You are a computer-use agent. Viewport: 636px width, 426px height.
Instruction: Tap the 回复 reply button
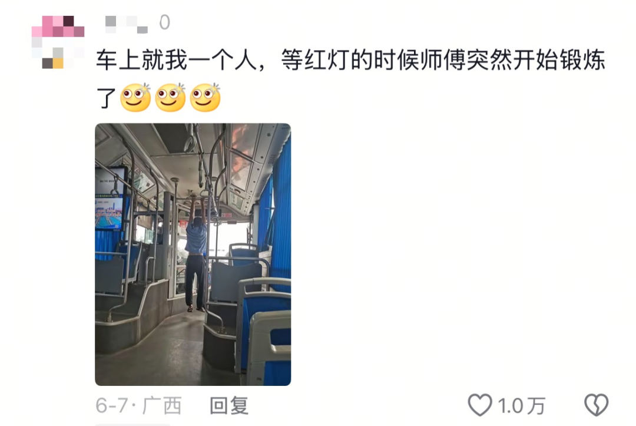pos(228,406)
